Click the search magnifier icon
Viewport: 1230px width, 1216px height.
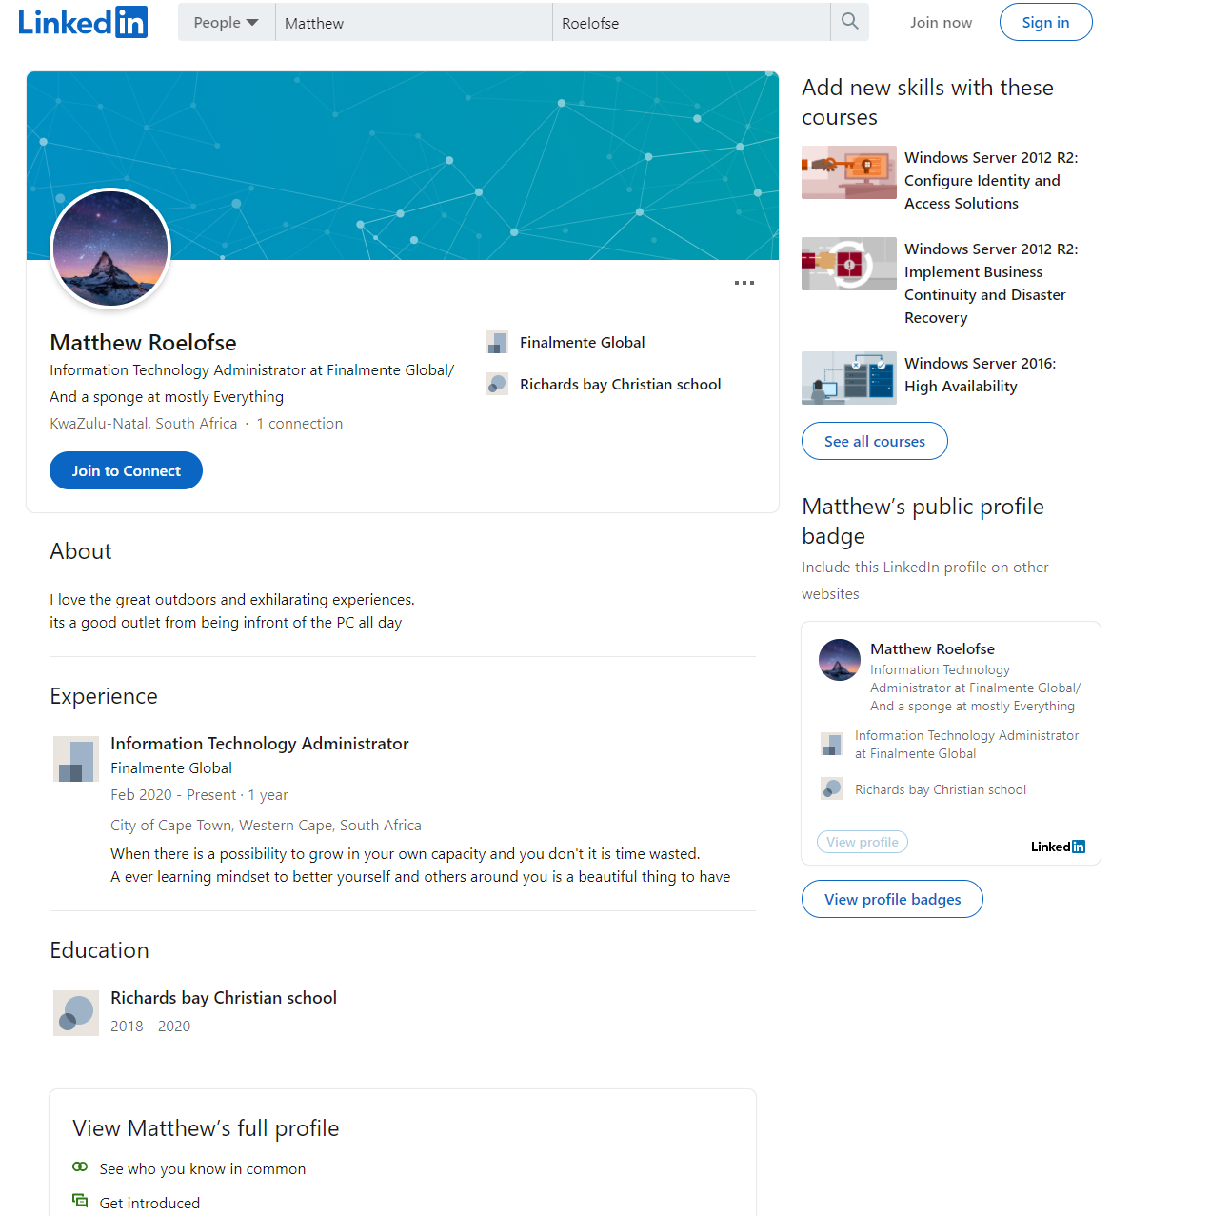coord(849,22)
